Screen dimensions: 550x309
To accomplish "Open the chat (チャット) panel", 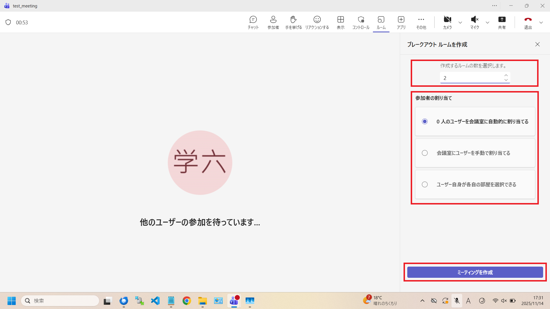I will point(253,22).
